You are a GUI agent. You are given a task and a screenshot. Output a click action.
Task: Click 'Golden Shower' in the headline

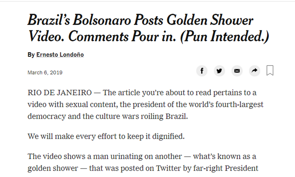coord(209,20)
